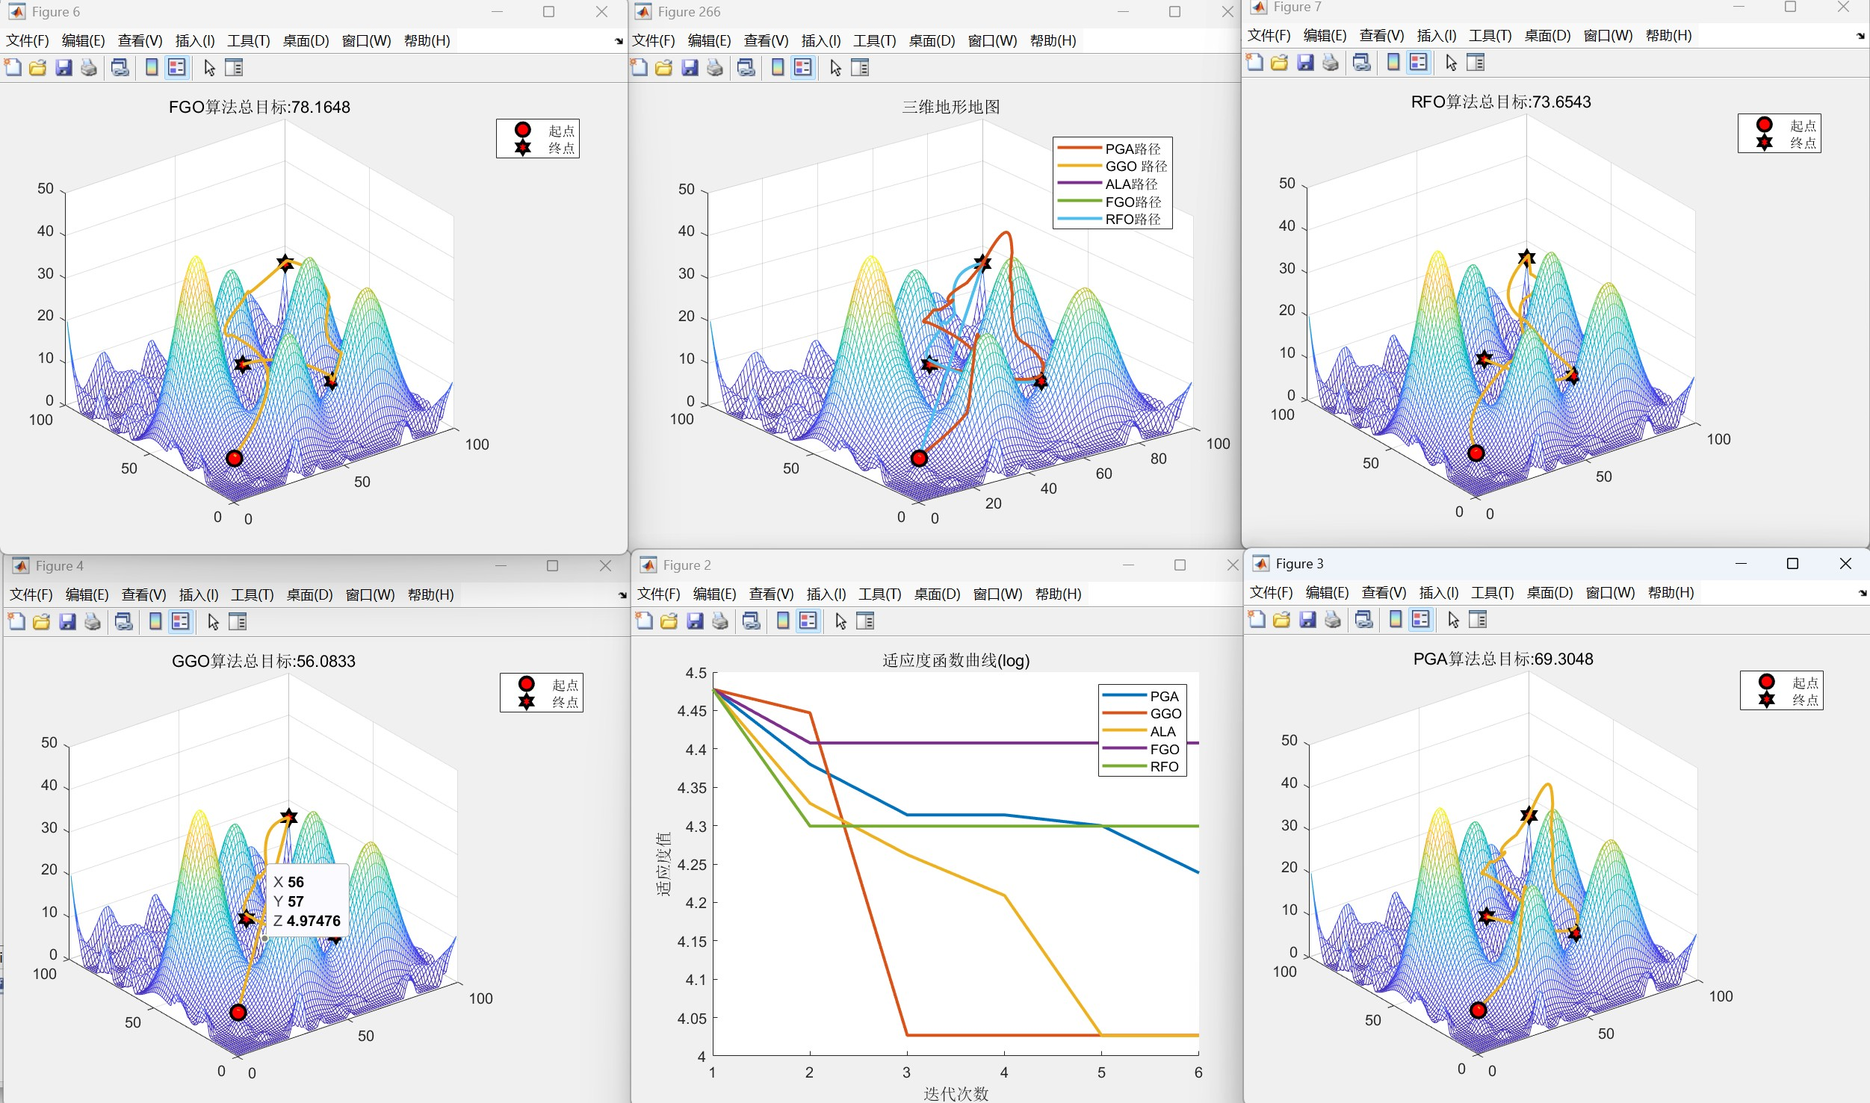Open 工具(T) menu in Figure 2

(879, 594)
